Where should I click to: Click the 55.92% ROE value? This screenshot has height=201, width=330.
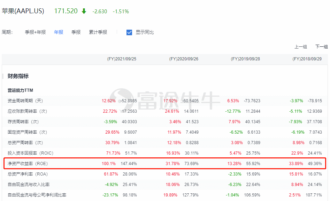pyautogui.click(x=253, y=164)
